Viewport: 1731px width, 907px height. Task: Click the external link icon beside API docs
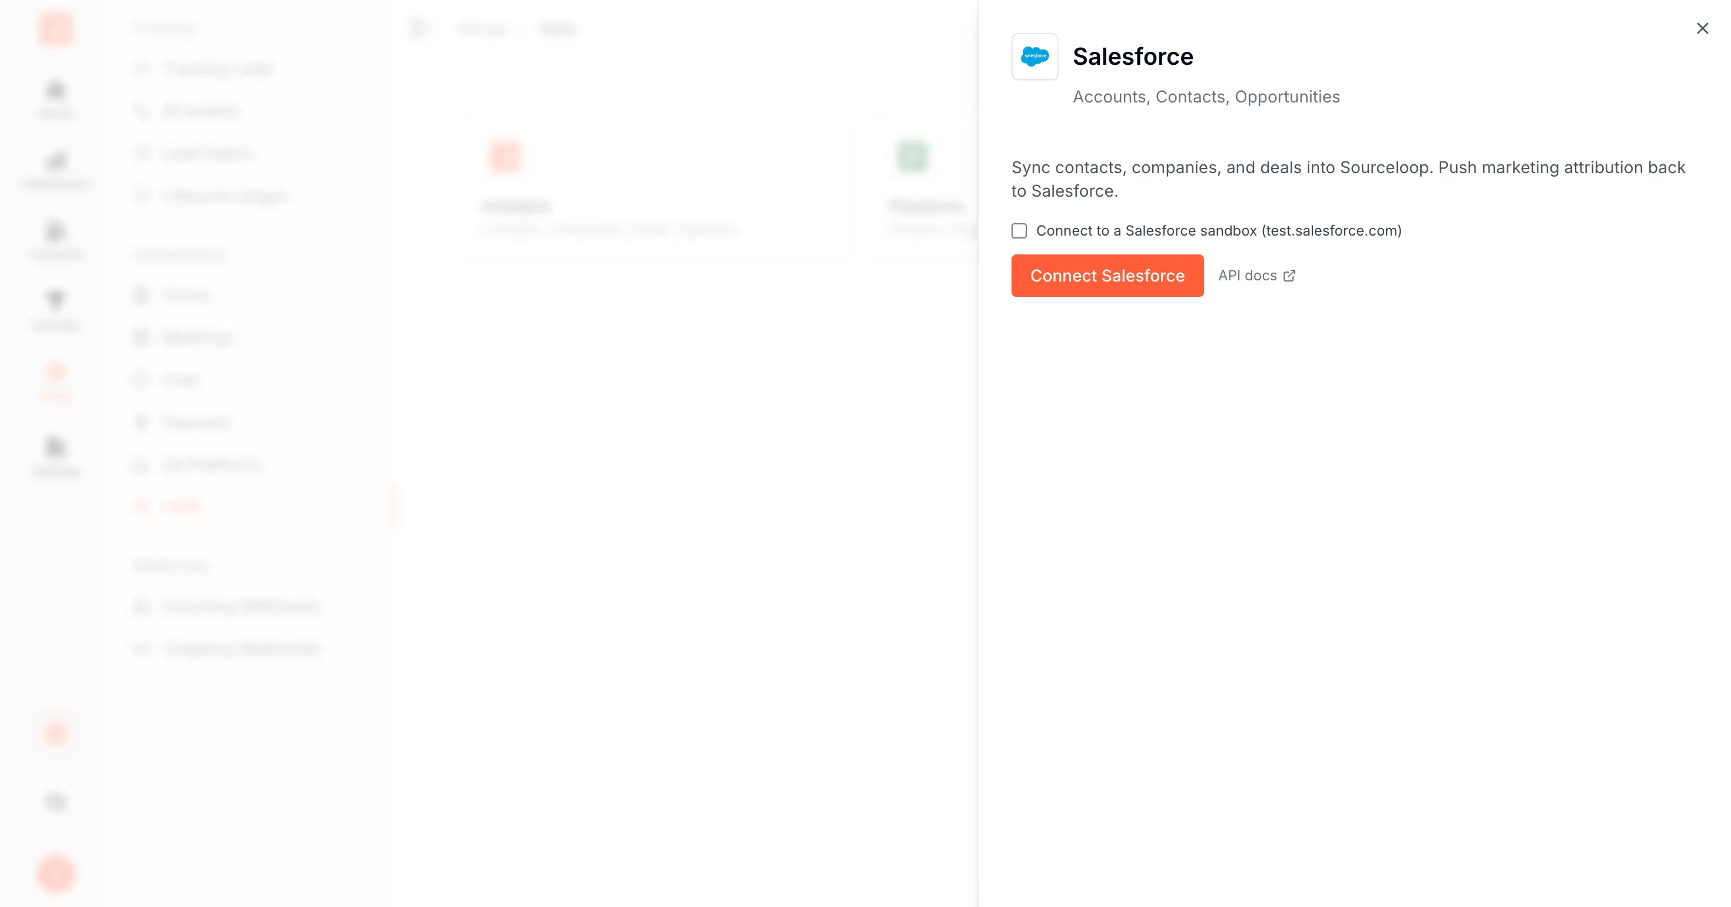pyautogui.click(x=1289, y=276)
